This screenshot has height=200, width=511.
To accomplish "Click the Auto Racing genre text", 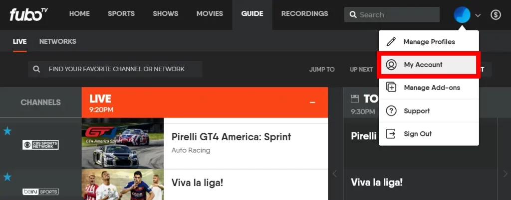I will [x=191, y=150].
